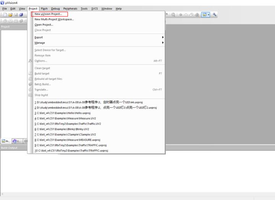This screenshot has height=200, width=275.
Task: Open the Help menu
Action: (118, 8)
